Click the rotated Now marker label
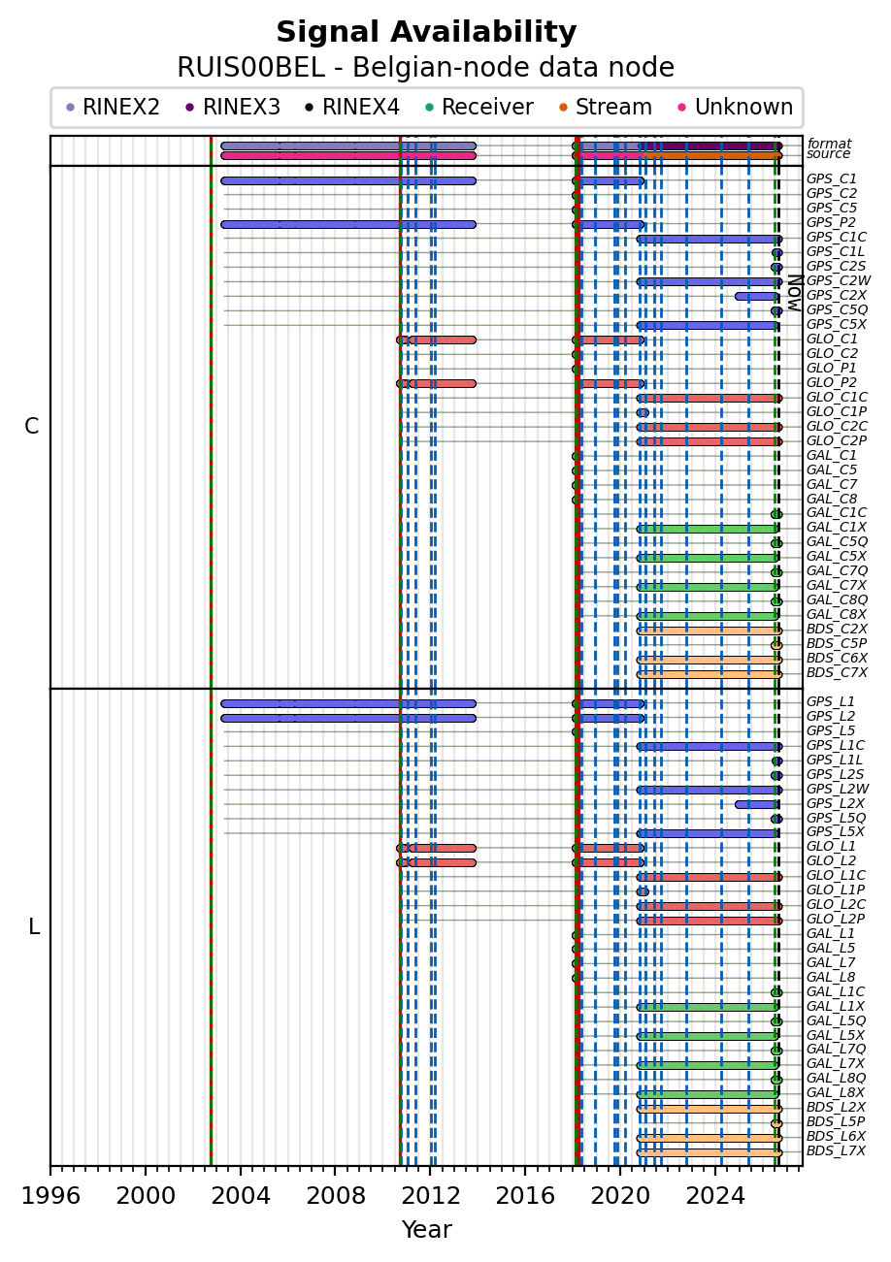 pos(794,292)
